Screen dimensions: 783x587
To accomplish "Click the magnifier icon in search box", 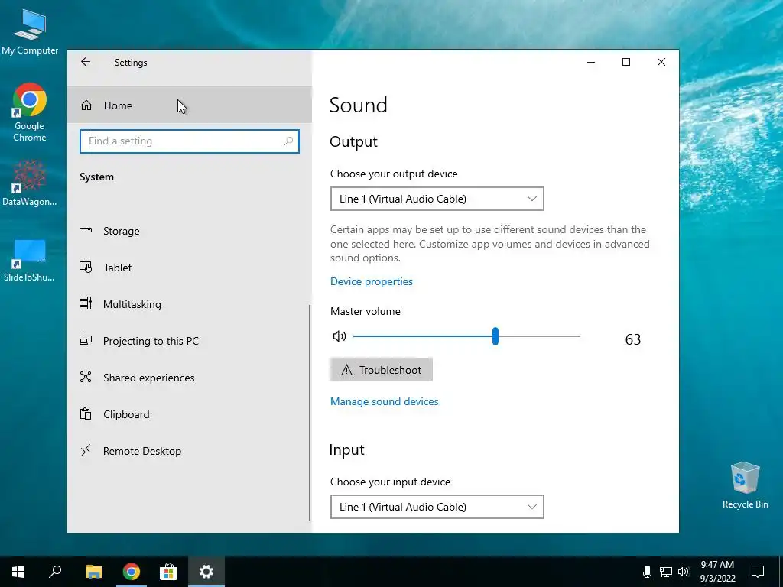I will pos(288,141).
